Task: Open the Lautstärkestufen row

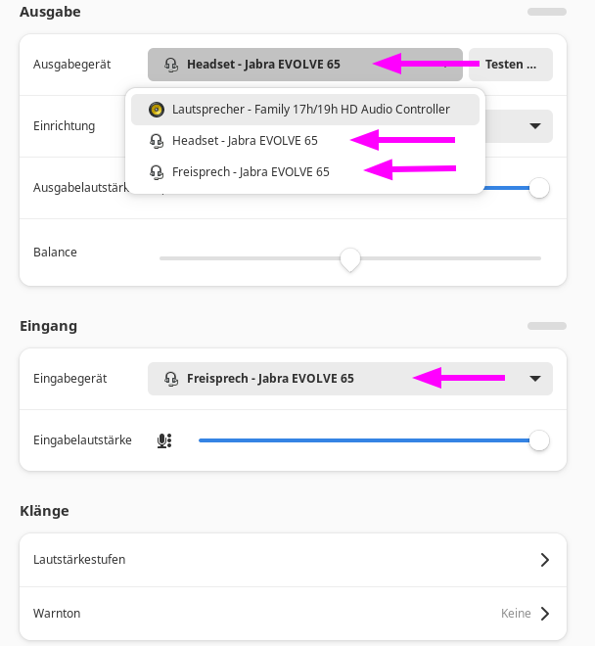Action: (293, 560)
